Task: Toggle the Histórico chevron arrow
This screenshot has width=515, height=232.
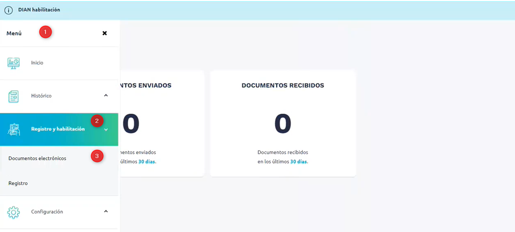Action: [x=106, y=95]
